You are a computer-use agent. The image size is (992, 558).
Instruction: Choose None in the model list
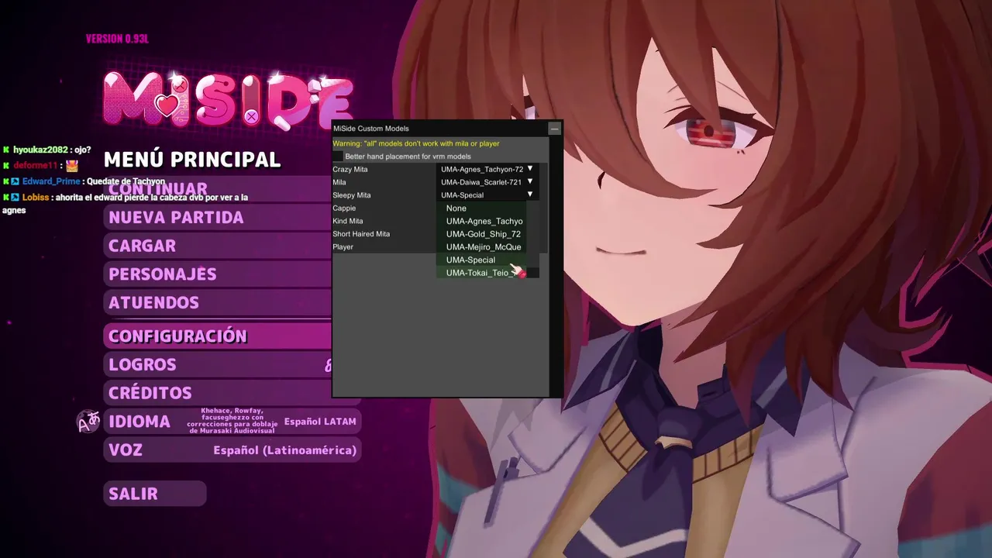pos(481,208)
